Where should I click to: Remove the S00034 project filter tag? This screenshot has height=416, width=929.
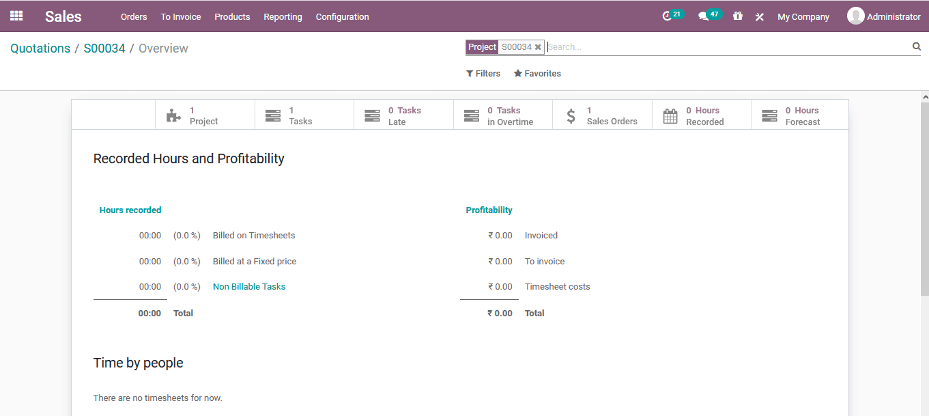(538, 47)
